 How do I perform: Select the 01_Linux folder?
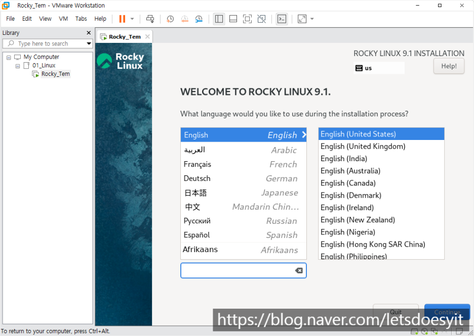coord(44,65)
